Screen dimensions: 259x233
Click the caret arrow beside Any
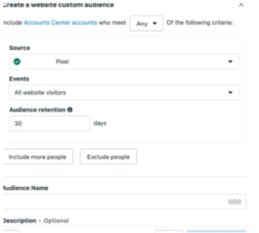point(154,23)
